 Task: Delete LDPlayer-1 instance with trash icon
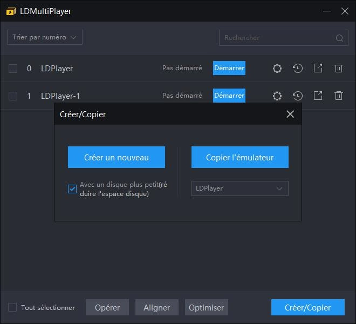click(x=339, y=96)
